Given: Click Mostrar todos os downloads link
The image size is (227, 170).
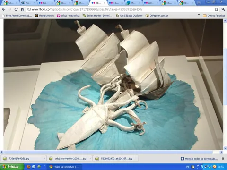Looking at the screenshot, I should click(201, 159).
